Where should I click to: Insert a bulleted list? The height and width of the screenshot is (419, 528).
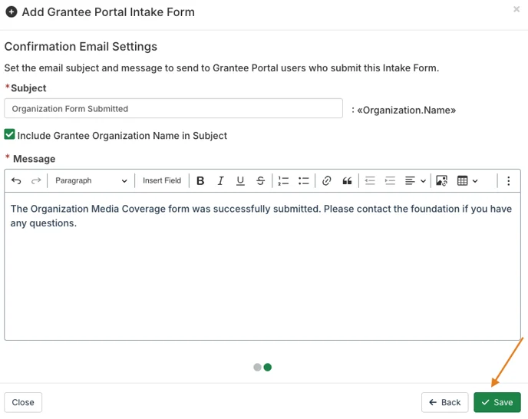[303, 181]
